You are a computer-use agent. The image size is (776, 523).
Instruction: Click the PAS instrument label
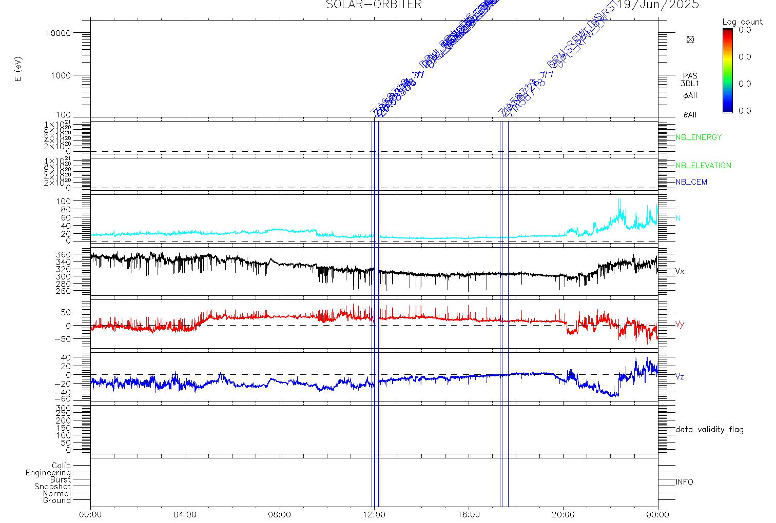(690, 76)
